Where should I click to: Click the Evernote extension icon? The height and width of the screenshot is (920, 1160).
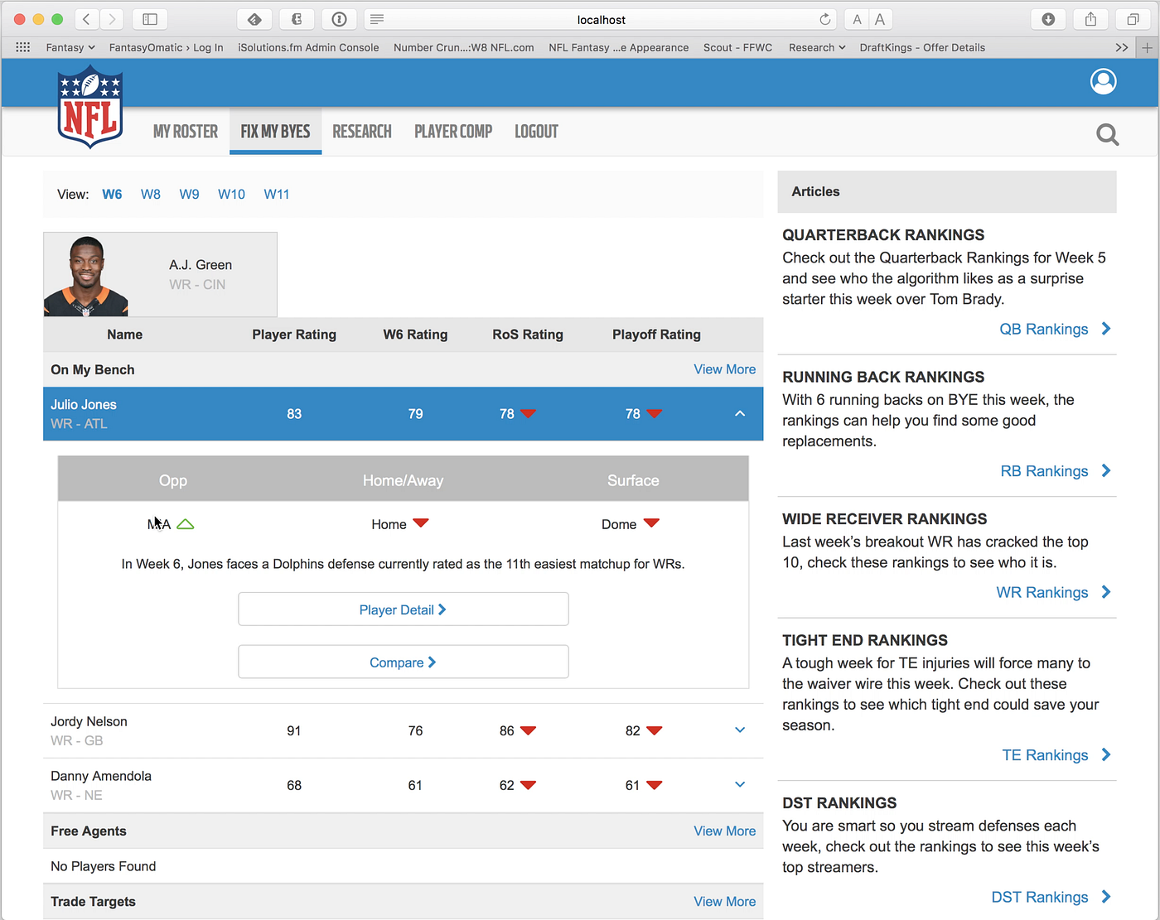(x=297, y=19)
